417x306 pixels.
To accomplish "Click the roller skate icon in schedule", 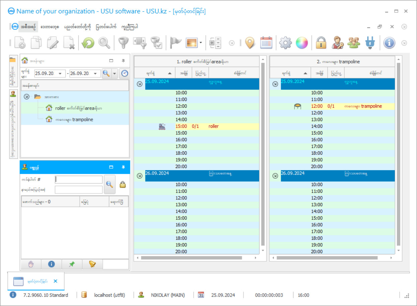I will (x=162, y=126).
